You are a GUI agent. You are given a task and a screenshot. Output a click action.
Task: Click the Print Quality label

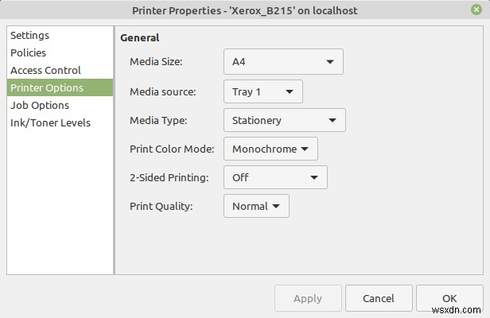pos(161,206)
